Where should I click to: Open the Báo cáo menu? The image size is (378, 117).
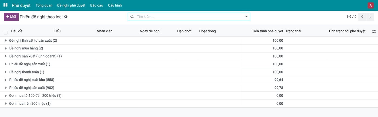(x=97, y=5)
